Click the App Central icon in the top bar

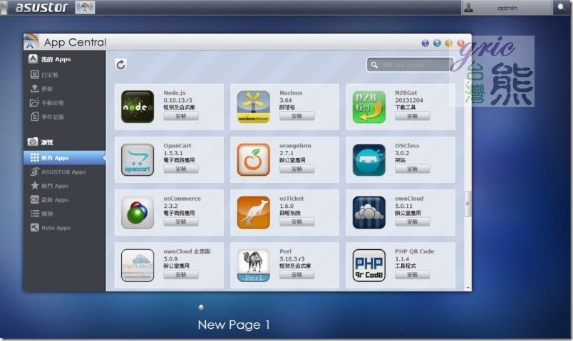[x=85, y=7]
